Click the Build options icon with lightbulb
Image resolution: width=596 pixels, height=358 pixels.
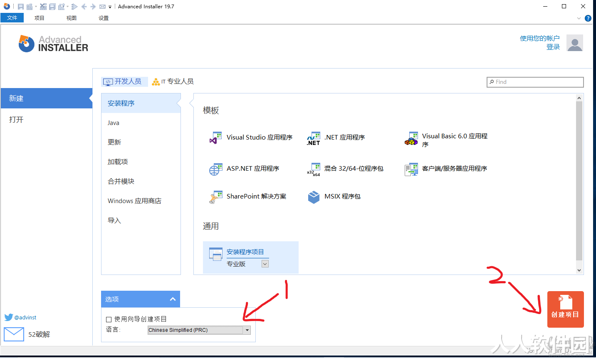click(x=62, y=7)
